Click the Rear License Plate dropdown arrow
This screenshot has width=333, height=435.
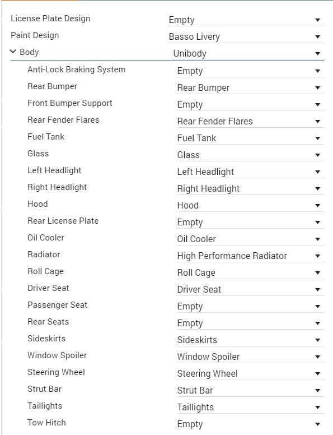[318, 223]
